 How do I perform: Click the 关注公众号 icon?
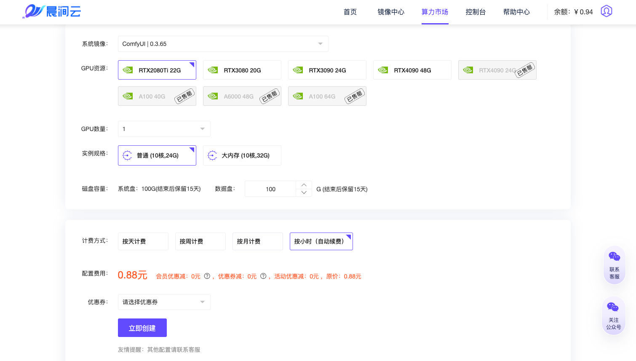coord(614,307)
